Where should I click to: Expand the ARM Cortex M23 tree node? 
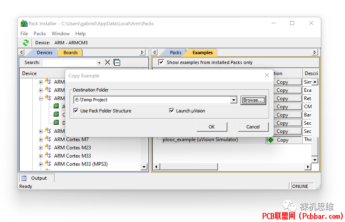(x=41, y=148)
